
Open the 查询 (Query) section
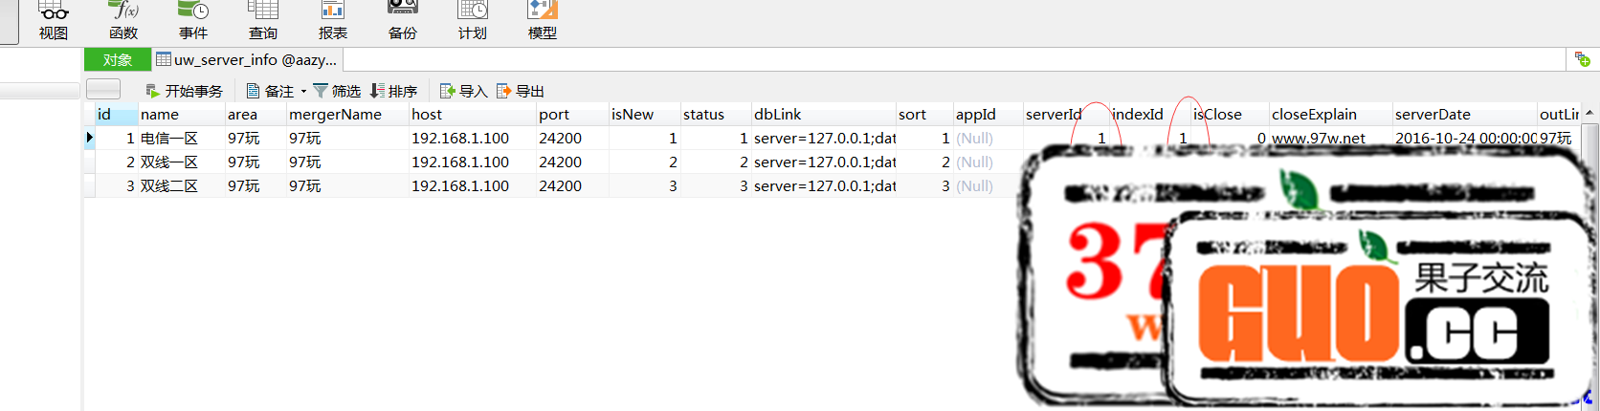pos(263,21)
